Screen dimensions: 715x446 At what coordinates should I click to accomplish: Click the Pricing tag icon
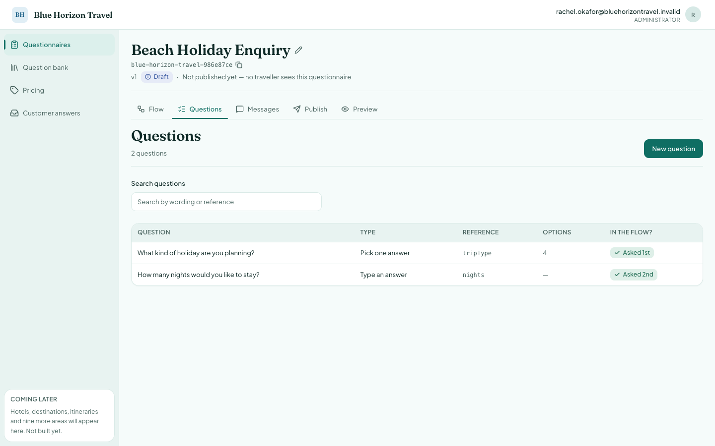pyautogui.click(x=14, y=90)
